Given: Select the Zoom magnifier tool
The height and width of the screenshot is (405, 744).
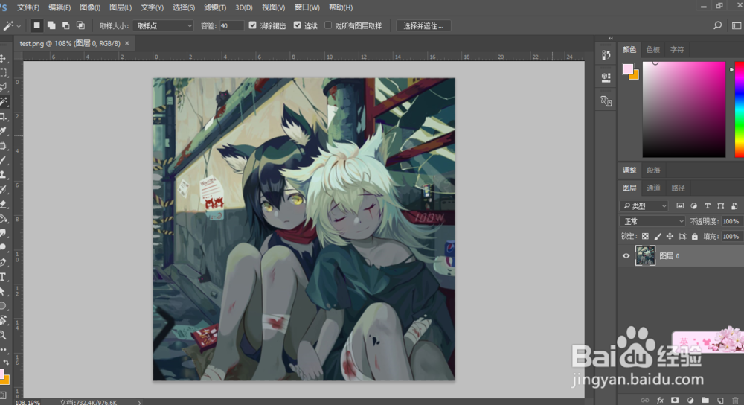Looking at the screenshot, I should (3, 335).
